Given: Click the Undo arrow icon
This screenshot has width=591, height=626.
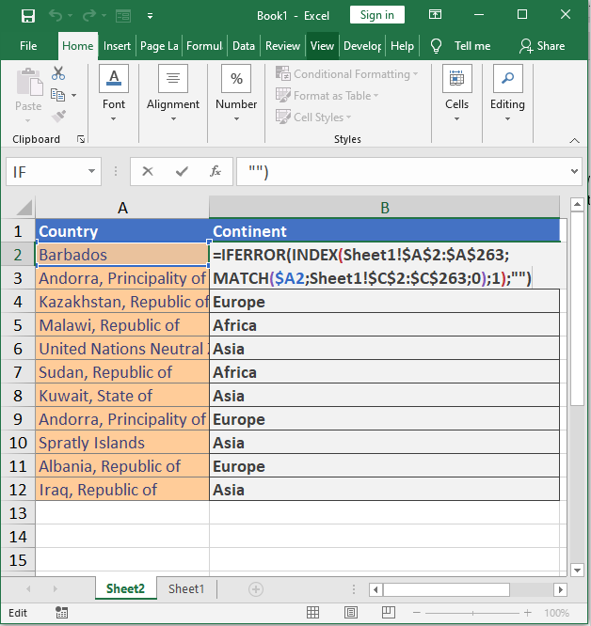Looking at the screenshot, I should 56,16.
